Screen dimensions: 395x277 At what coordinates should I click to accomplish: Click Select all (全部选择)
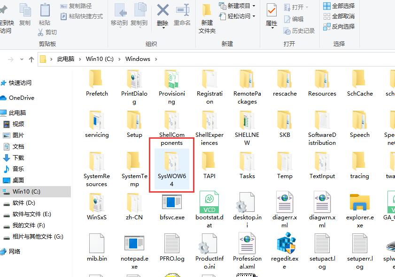coord(339,6)
